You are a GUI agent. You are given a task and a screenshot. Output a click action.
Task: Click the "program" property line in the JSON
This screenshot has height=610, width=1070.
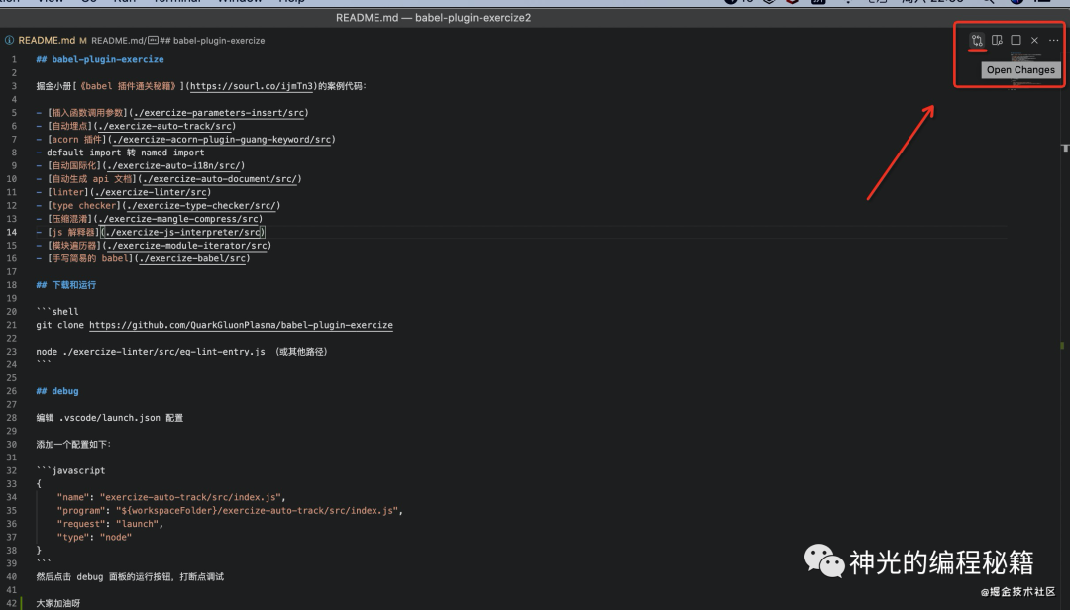point(231,511)
